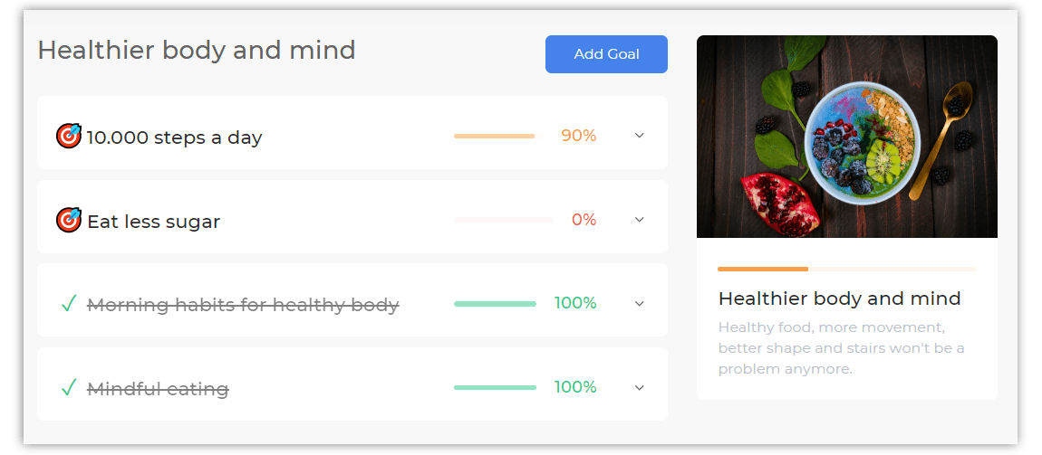Select the 10.000 steps a day title

tap(175, 137)
